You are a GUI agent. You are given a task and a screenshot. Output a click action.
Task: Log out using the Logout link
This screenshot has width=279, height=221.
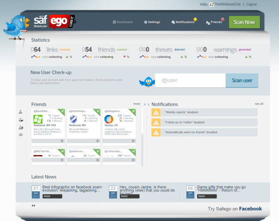click(252, 4)
